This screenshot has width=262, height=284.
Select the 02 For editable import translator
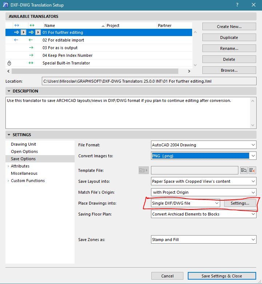(99, 40)
